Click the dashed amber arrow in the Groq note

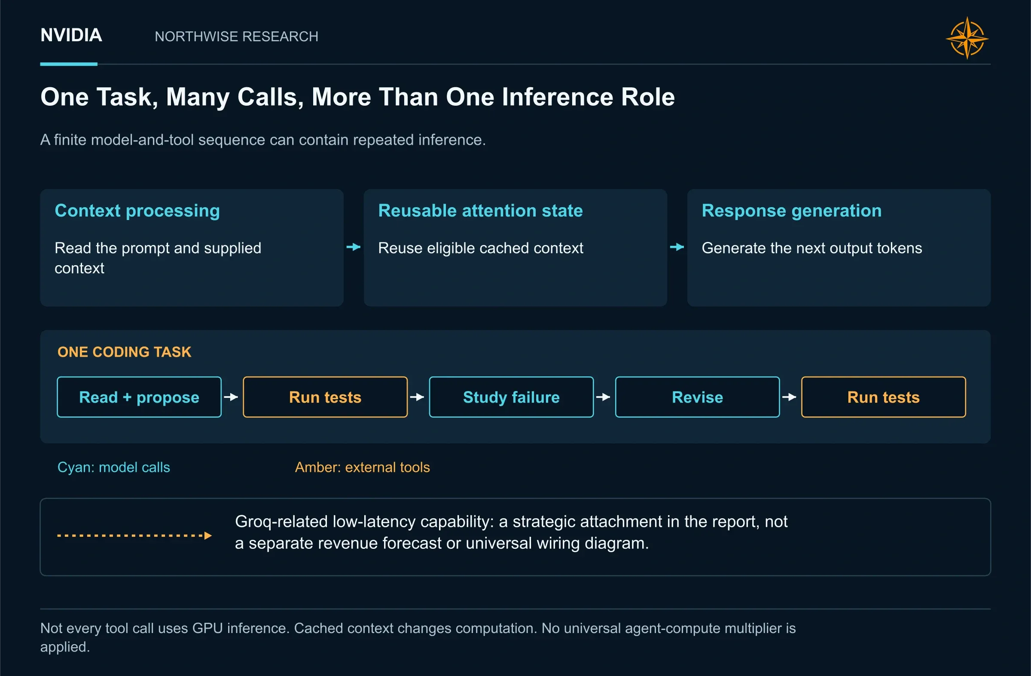click(x=135, y=535)
